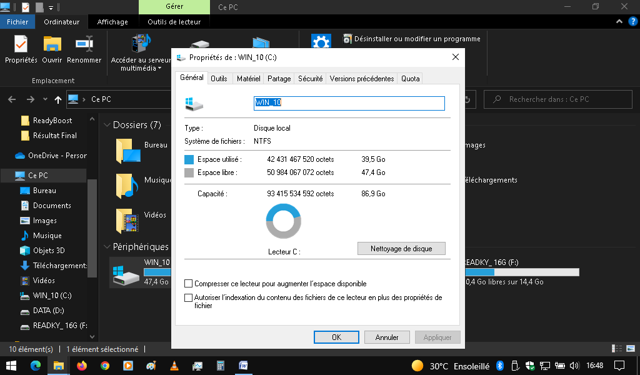Image resolution: width=640 pixels, height=375 pixels.
Task: Click the Gérer contextual tab
Action: point(174,6)
